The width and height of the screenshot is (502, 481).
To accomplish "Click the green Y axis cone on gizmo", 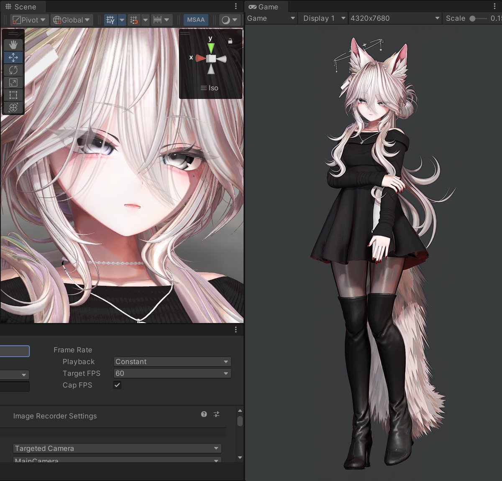I will point(211,48).
